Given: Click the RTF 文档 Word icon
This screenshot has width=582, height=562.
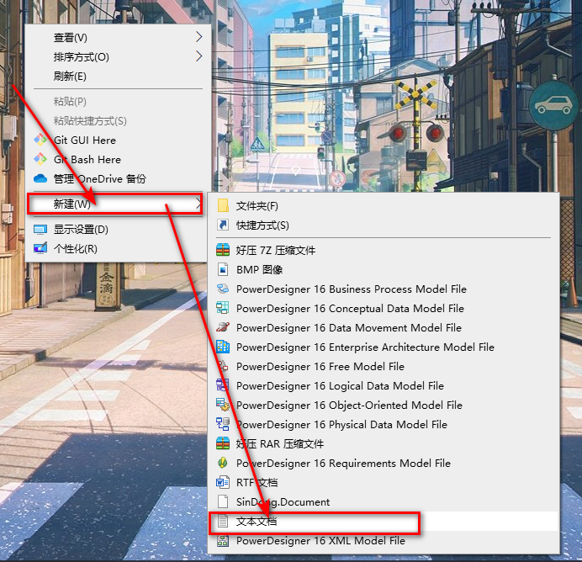Looking at the screenshot, I should pos(223,482).
